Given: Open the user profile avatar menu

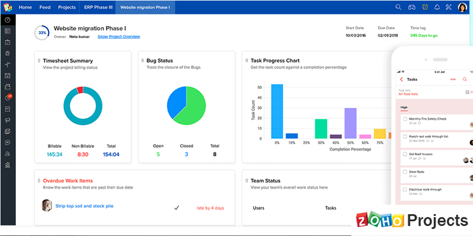Looking at the screenshot, I should (462, 7).
